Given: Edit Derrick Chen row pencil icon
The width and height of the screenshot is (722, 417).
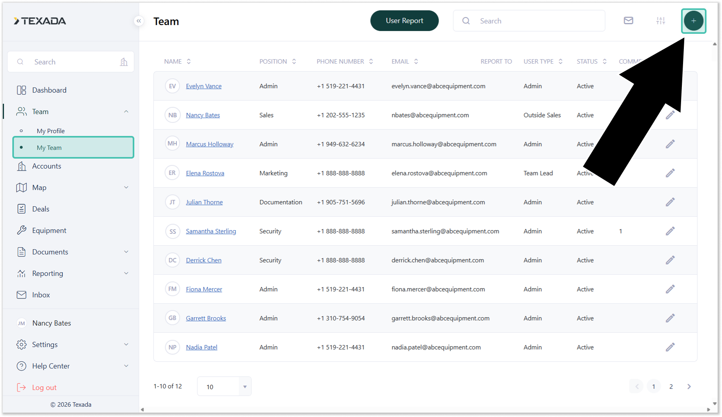Looking at the screenshot, I should (670, 260).
